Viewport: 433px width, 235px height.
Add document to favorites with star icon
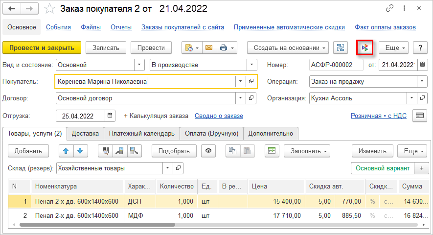click(x=49, y=9)
